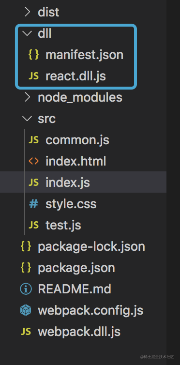Collapse the src folder chevron
The width and height of the screenshot is (180, 365).
tap(28, 119)
